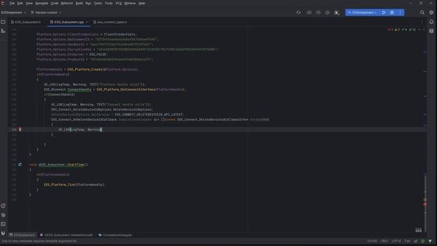This screenshot has width=437, height=246.
Task: Open editor tabs options menu
Action: 422,22
